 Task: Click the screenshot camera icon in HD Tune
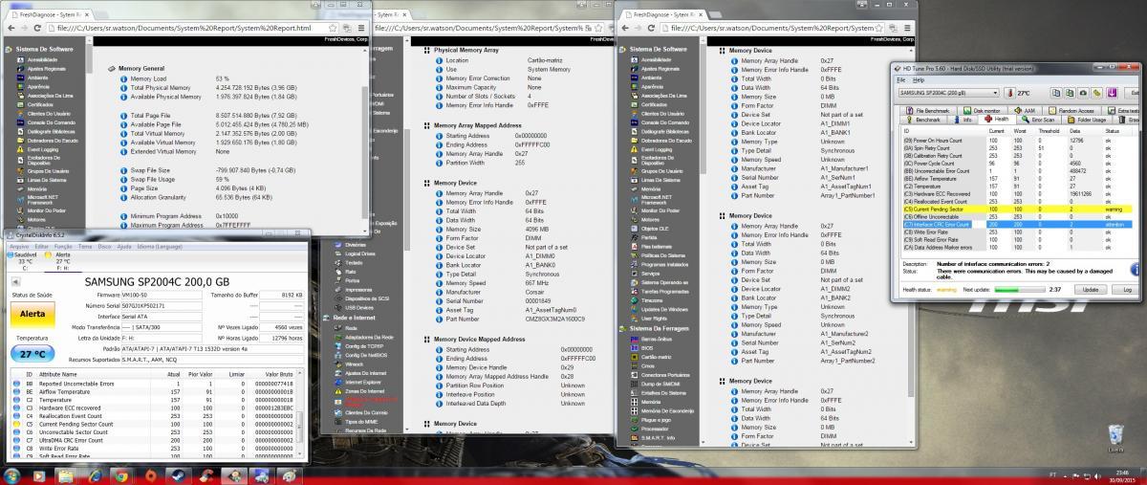[x=1083, y=93]
